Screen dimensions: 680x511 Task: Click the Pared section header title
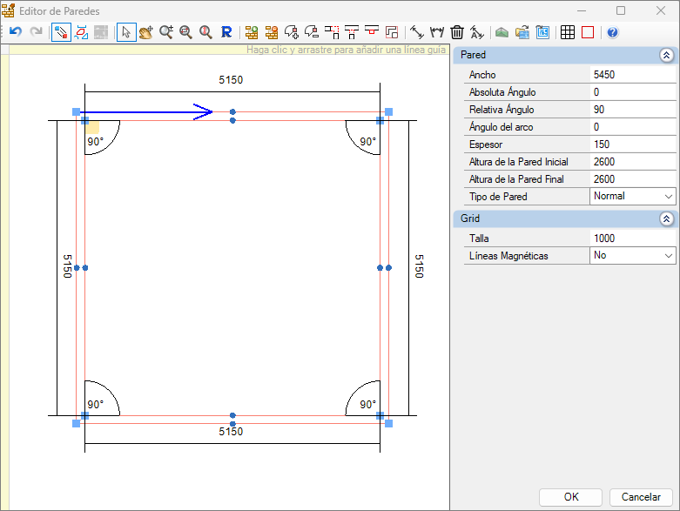coord(473,55)
